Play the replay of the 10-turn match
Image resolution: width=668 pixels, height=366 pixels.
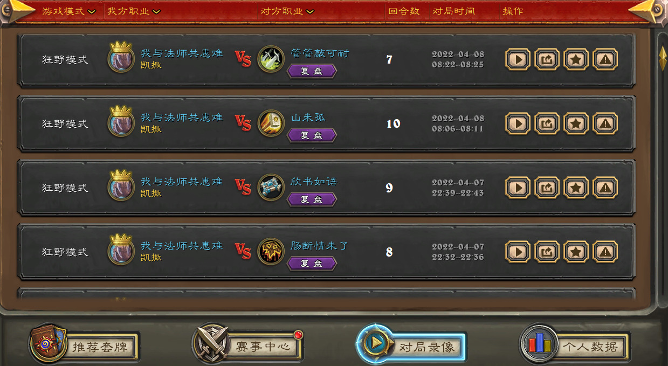click(x=518, y=123)
